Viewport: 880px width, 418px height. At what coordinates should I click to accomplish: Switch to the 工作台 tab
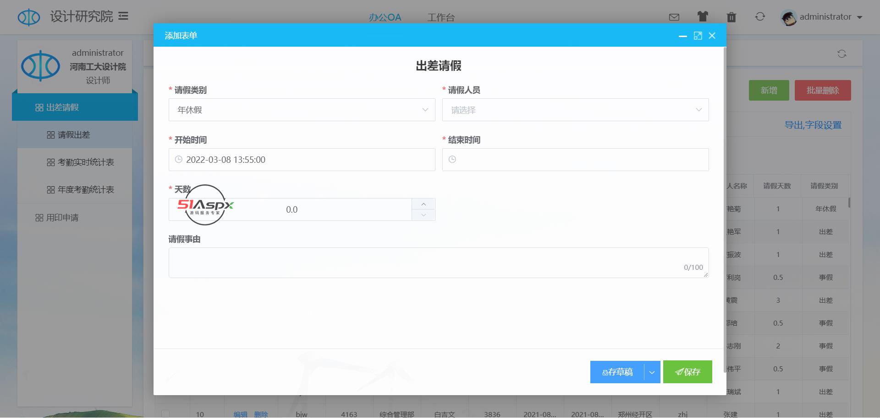[x=440, y=17]
